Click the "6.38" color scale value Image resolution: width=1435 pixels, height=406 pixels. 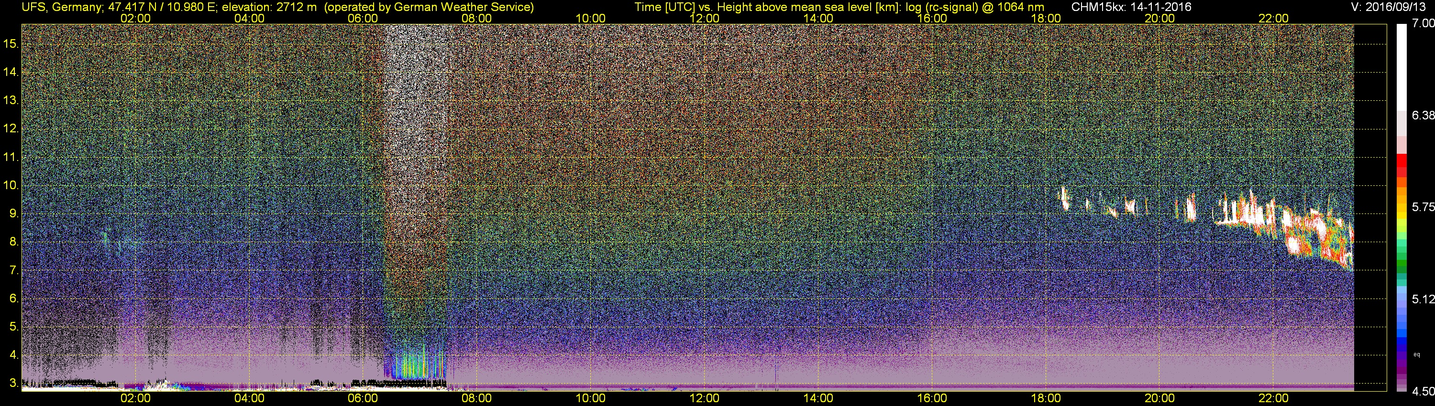pos(1424,115)
